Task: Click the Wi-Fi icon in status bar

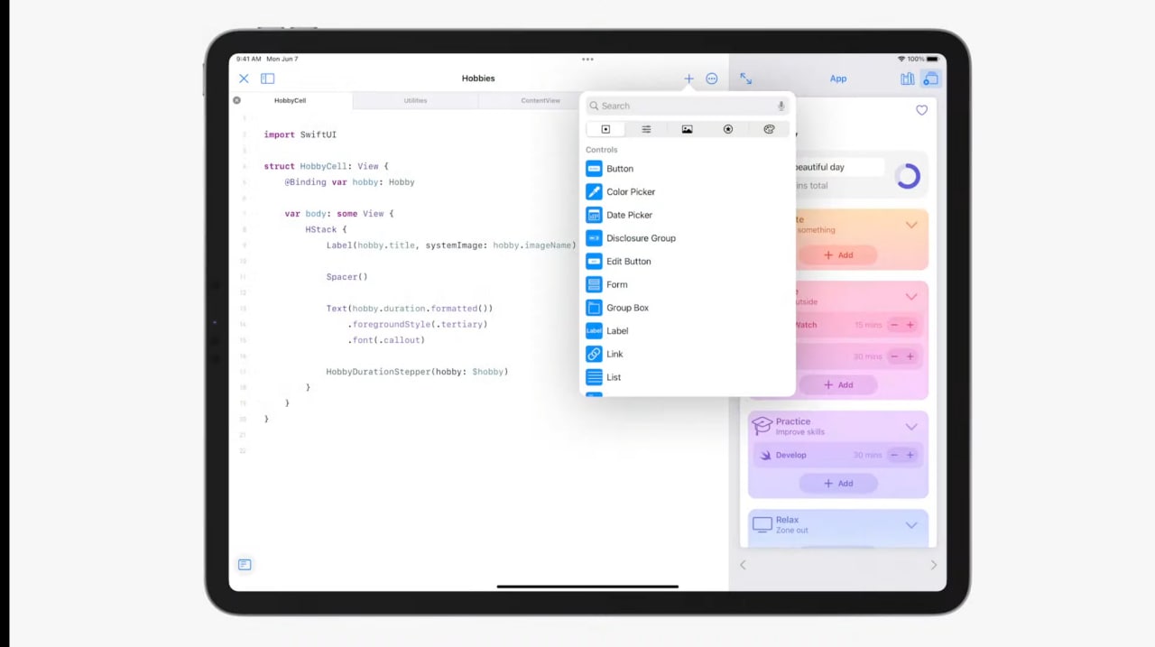Action: click(x=901, y=59)
